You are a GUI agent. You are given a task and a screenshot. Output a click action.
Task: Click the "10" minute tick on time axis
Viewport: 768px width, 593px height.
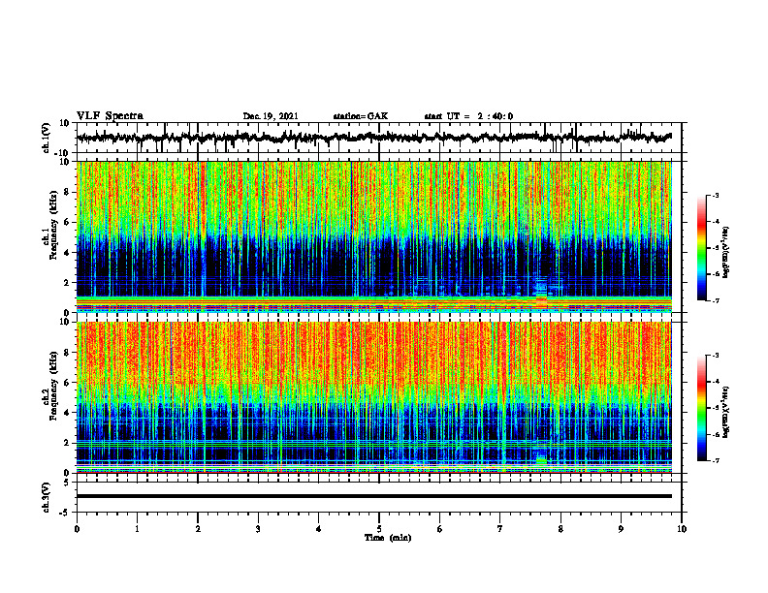682,529
